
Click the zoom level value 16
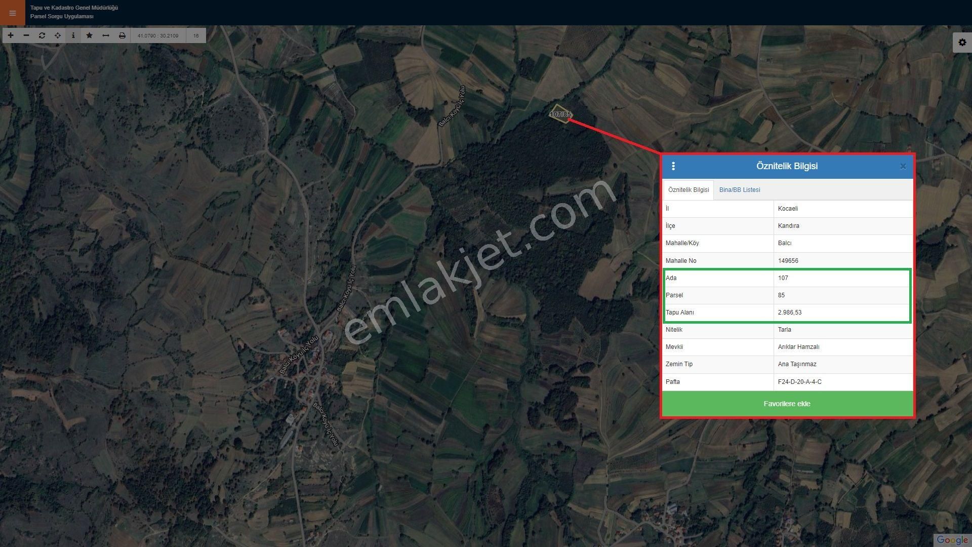[196, 35]
